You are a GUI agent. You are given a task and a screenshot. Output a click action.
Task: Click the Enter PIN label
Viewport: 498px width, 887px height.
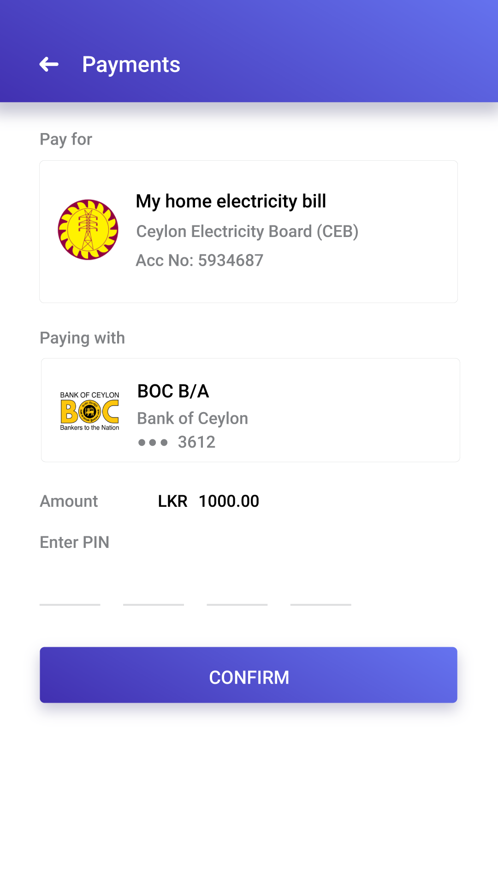[x=75, y=542]
